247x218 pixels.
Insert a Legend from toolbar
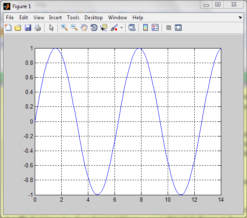pyautogui.click(x=155, y=27)
